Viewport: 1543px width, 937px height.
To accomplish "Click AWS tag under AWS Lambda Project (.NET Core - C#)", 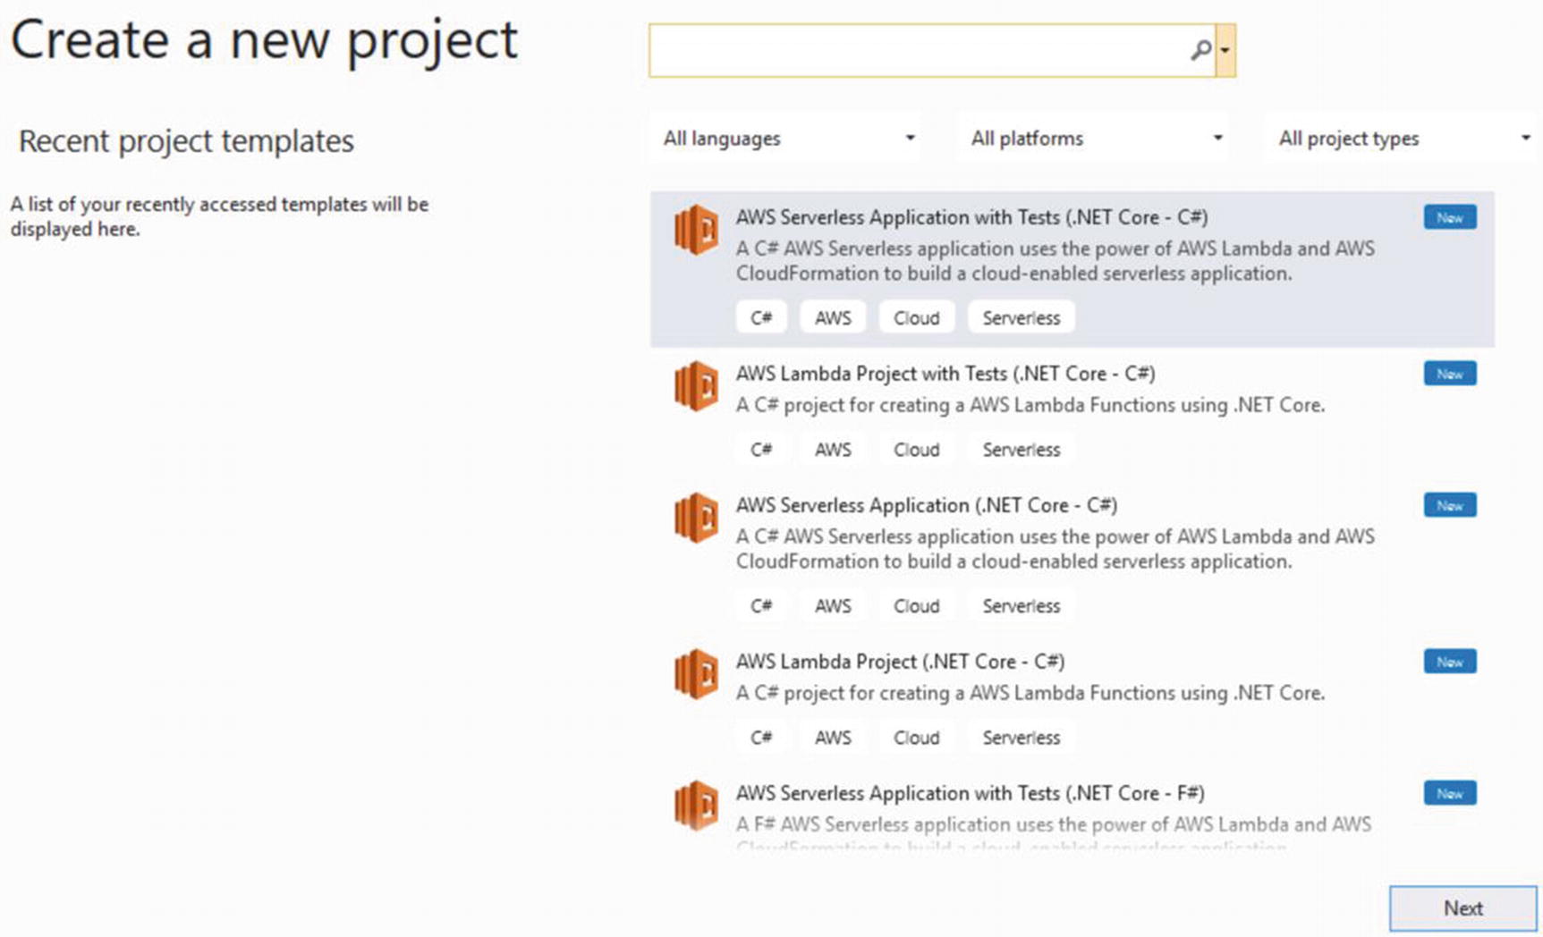I will pos(833,738).
